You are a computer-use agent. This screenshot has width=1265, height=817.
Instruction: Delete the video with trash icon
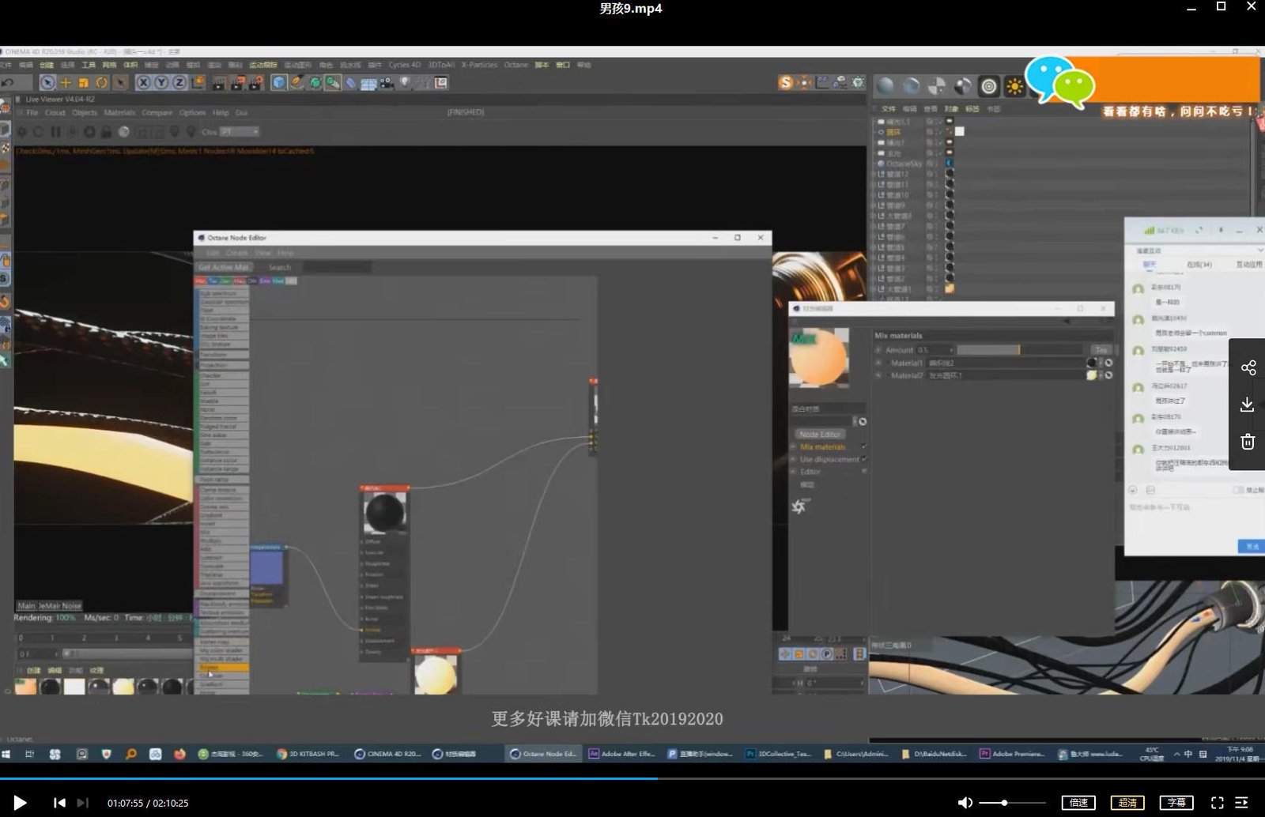(x=1248, y=442)
